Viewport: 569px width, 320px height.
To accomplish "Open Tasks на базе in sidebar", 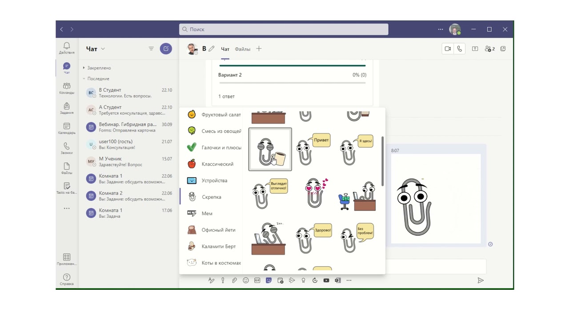I will 67,188.
